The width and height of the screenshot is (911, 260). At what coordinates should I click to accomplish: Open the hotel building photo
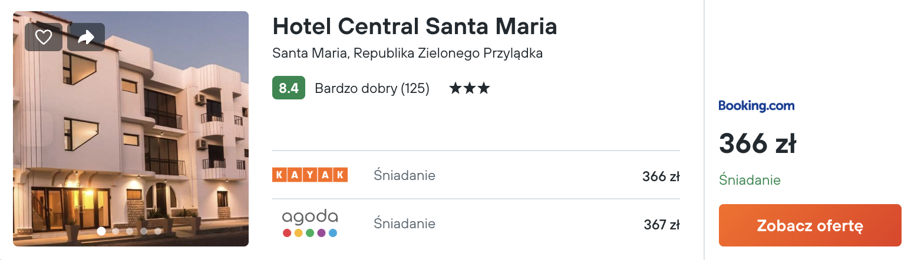[131, 129]
